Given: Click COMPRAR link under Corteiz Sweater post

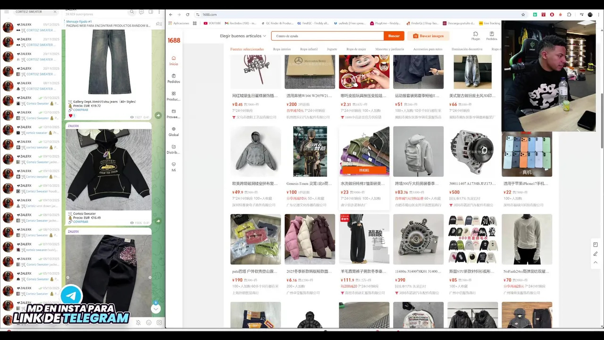Looking at the screenshot, I should [x=81, y=221].
